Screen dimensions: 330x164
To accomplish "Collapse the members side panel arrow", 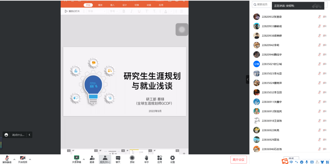I will pyautogui.click(x=247, y=79).
